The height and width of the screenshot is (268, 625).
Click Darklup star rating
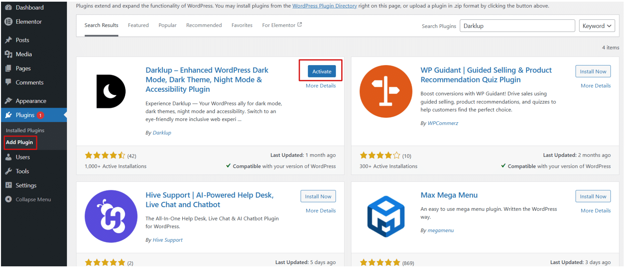[105, 155]
